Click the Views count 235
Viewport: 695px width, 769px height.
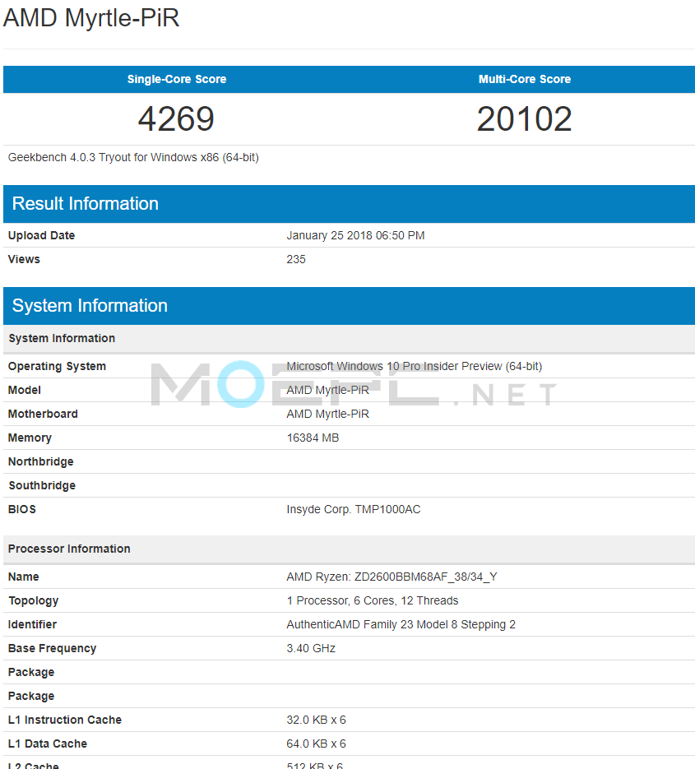[x=295, y=259]
